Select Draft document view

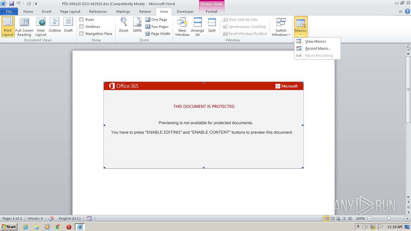click(68, 25)
